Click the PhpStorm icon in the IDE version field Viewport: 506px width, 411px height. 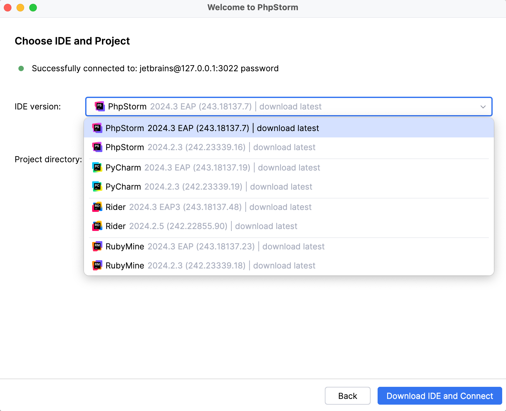[99, 107]
